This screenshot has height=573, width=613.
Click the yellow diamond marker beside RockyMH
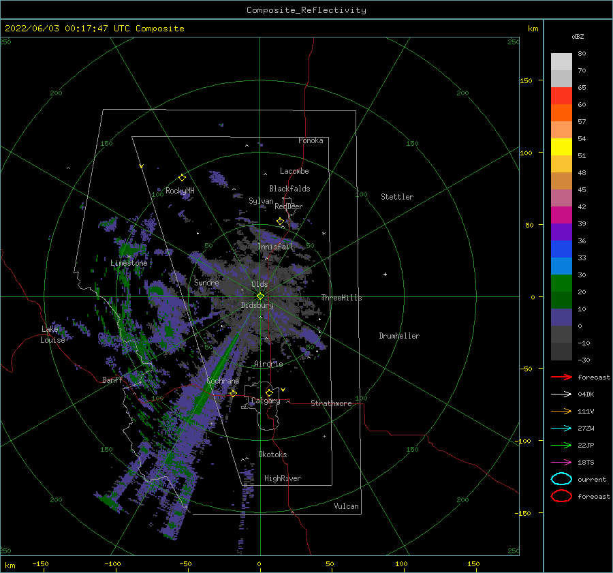[182, 178]
